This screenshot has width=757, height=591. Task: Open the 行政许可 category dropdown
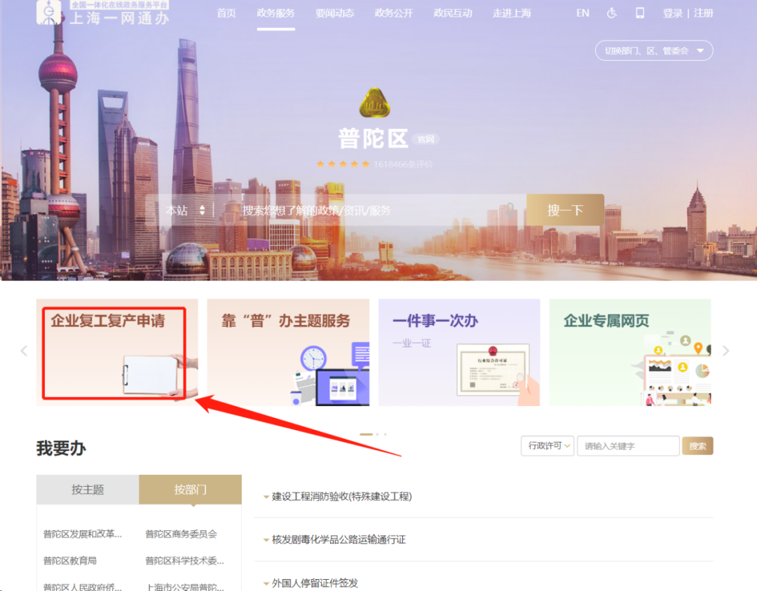[x=547, y=446]
